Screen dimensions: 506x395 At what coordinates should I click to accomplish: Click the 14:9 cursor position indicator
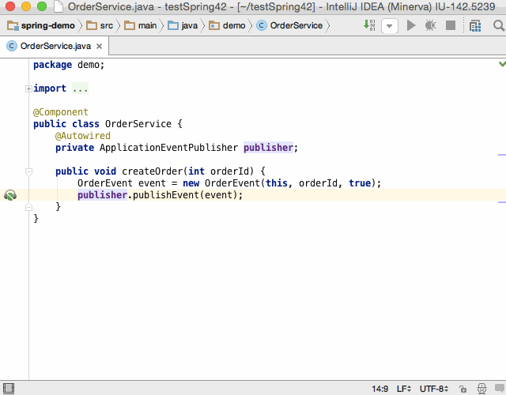point(379,389)
